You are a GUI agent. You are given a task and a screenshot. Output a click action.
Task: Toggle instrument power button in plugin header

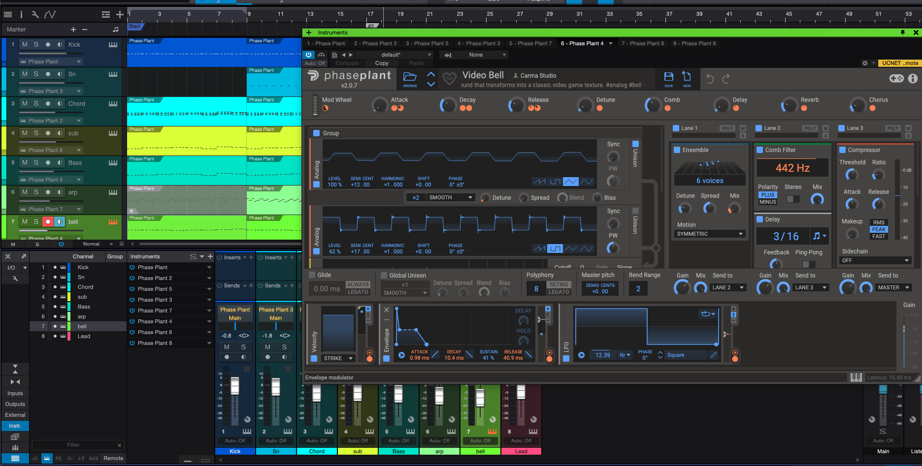309,55
